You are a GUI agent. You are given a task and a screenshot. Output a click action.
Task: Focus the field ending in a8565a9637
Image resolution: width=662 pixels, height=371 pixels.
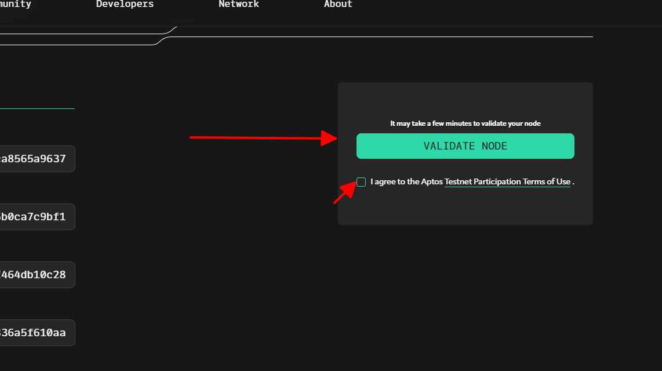pyautogui.click(x=36, y=159)
